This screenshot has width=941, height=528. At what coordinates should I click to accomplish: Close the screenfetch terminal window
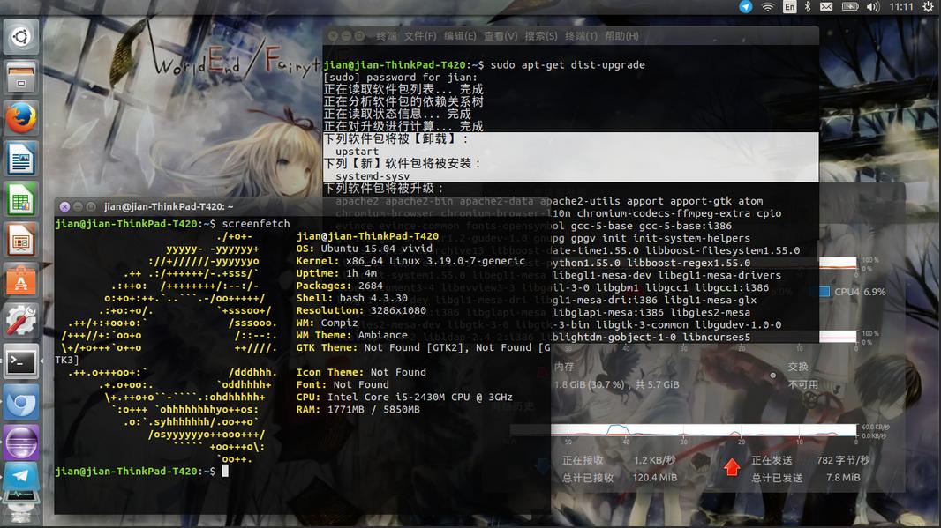coord(64,207)
